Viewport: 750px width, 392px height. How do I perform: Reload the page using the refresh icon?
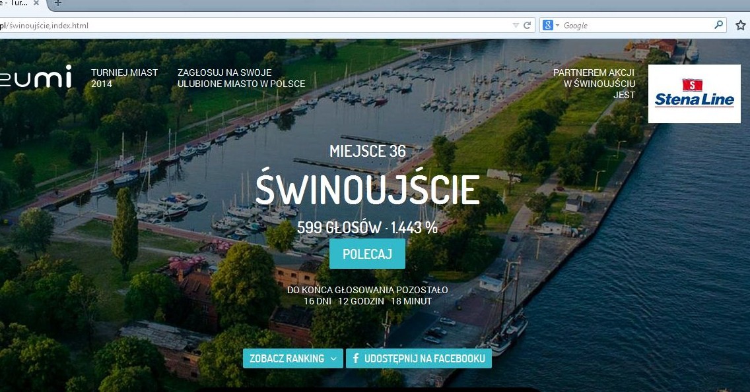coord(528,25)
